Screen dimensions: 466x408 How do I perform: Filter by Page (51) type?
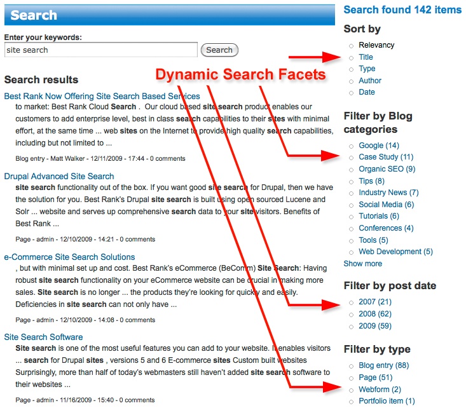coord(376,377)
